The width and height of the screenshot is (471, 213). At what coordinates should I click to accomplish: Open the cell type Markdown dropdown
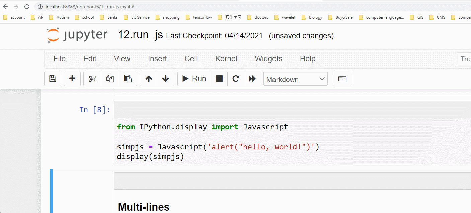point(295,79)
